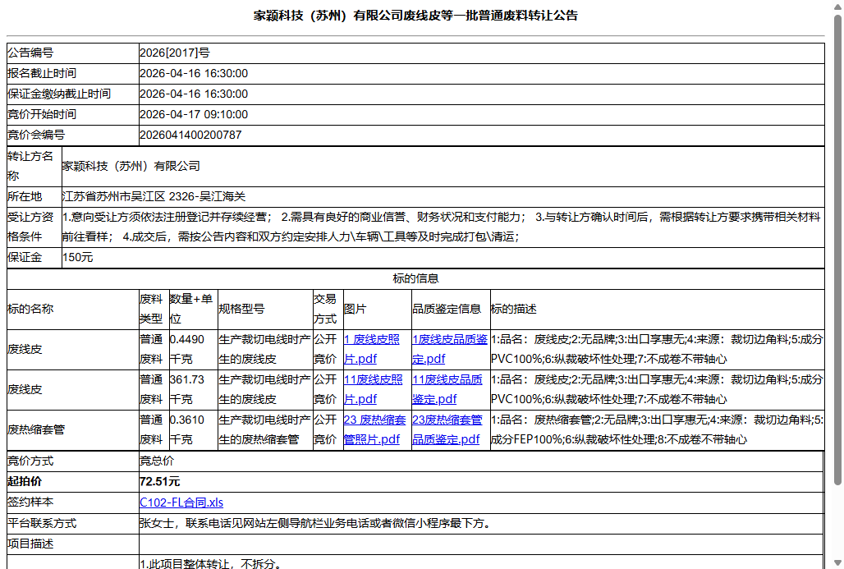Open the 1 废线皮照片.pdf link
Viewport: 844px width, 569px height.
pos(372,350)
